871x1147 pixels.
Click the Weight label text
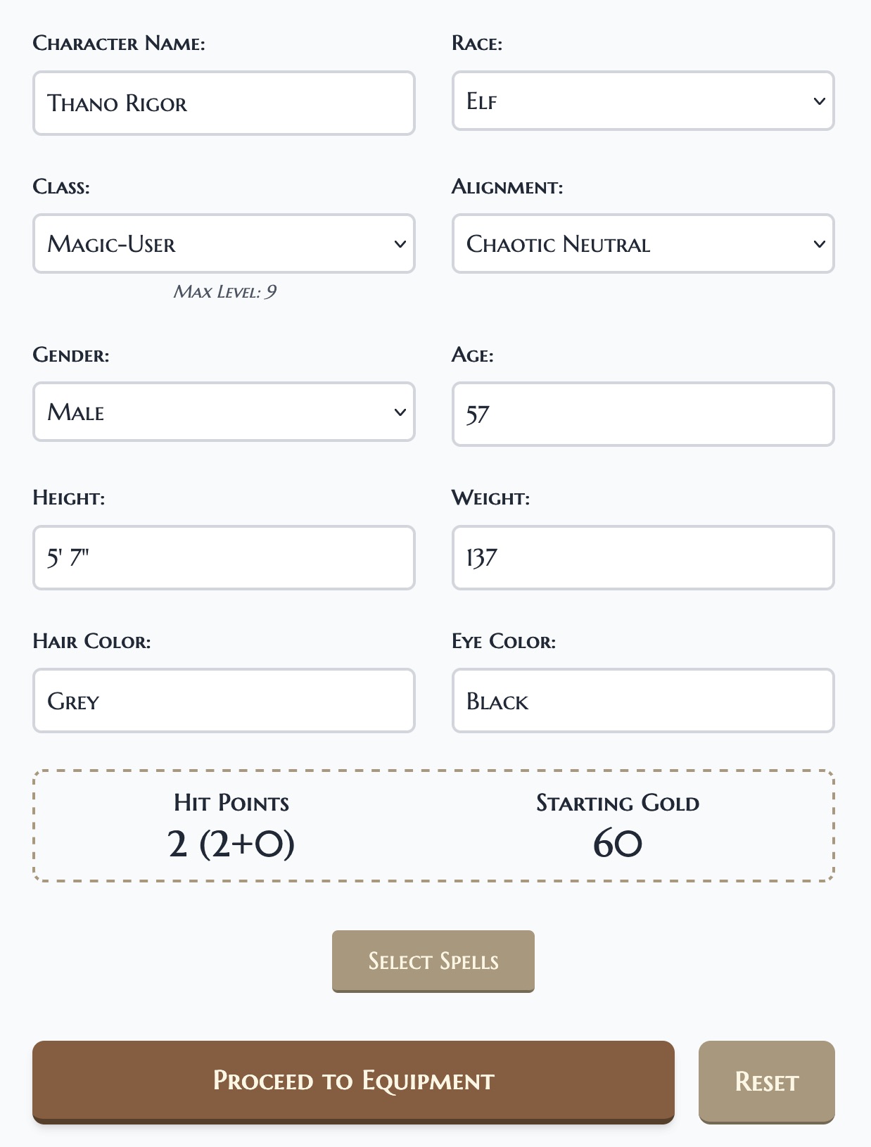point(490,498)
